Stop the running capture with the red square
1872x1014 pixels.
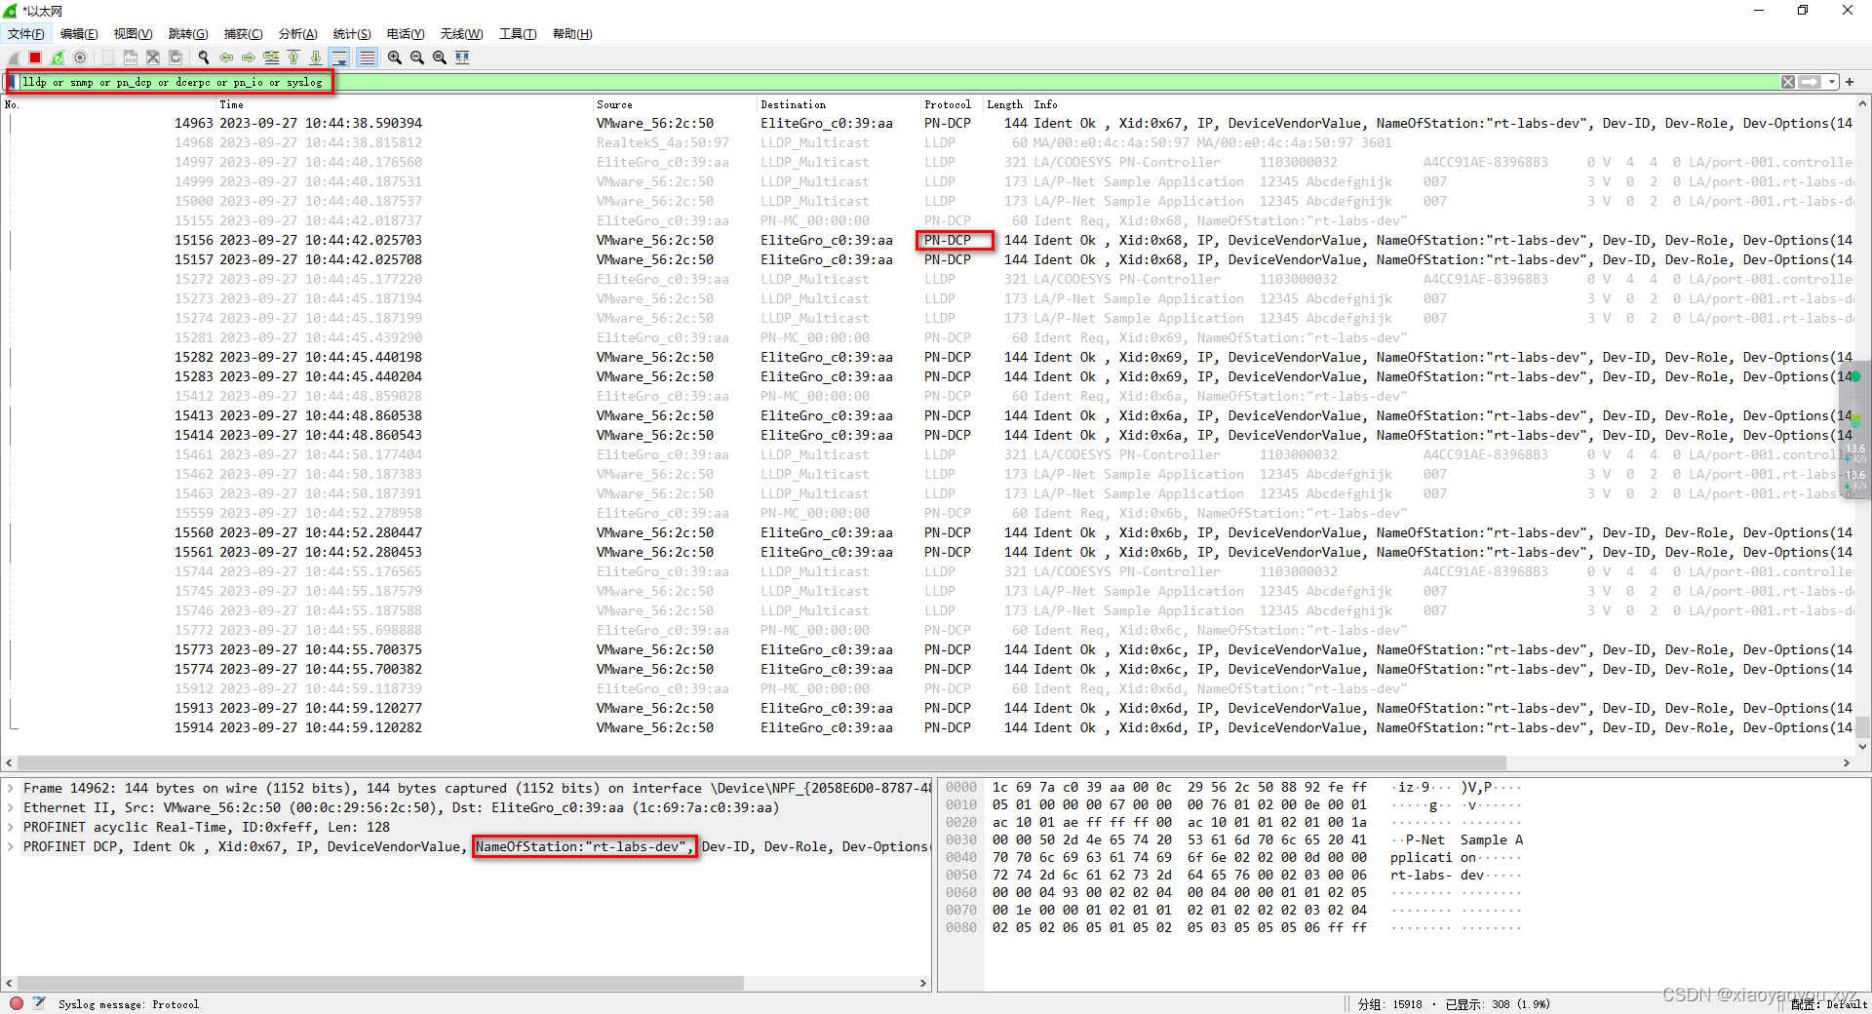(x=35, y=58)
